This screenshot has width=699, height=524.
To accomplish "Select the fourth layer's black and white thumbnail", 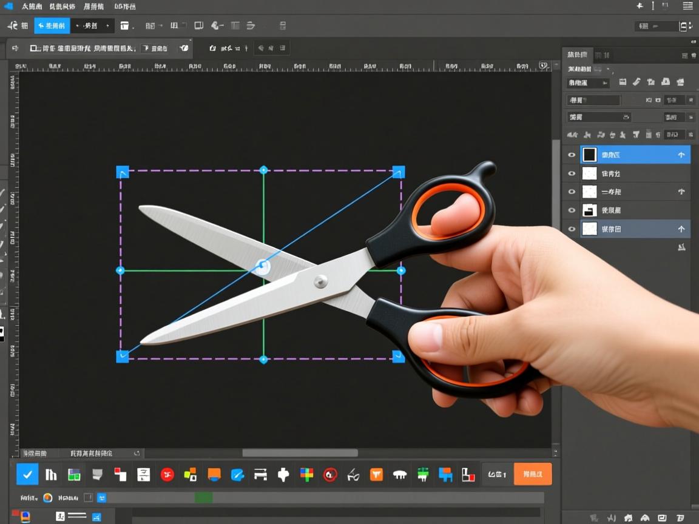I will coord(589,210).
